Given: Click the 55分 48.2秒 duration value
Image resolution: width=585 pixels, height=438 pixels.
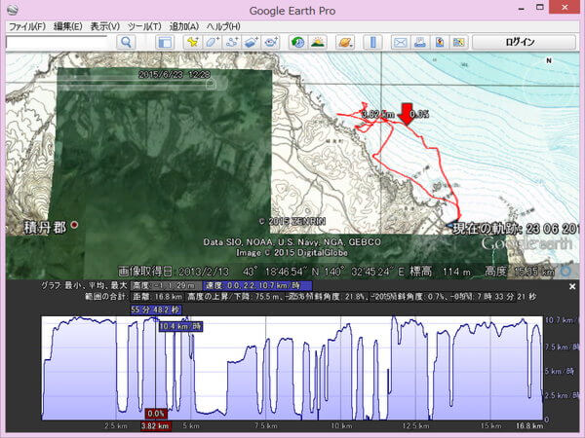Looking at the screenshot, I should click(x=156, y=310).
